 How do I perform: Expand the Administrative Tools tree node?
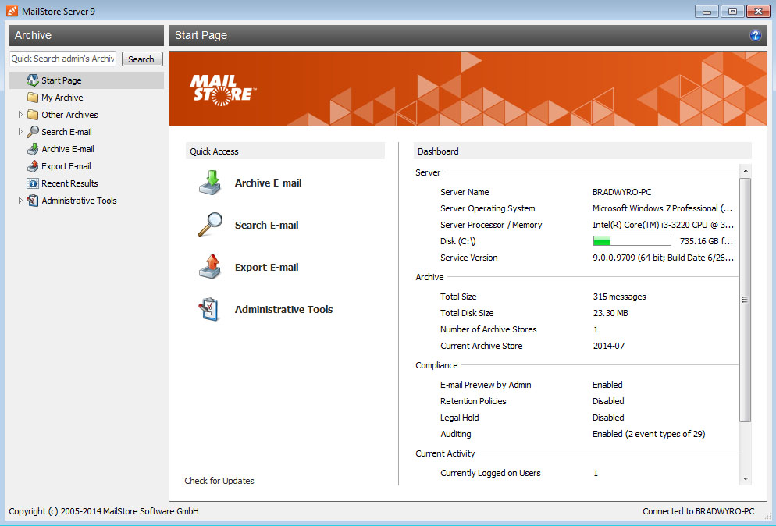20,201
